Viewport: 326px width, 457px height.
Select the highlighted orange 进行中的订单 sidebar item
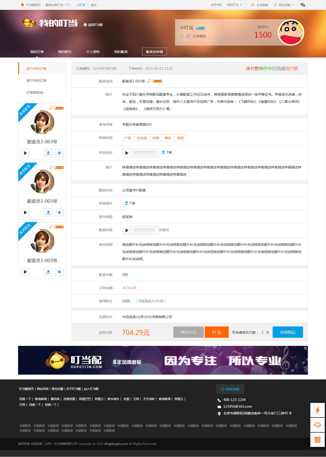[42, 68]
